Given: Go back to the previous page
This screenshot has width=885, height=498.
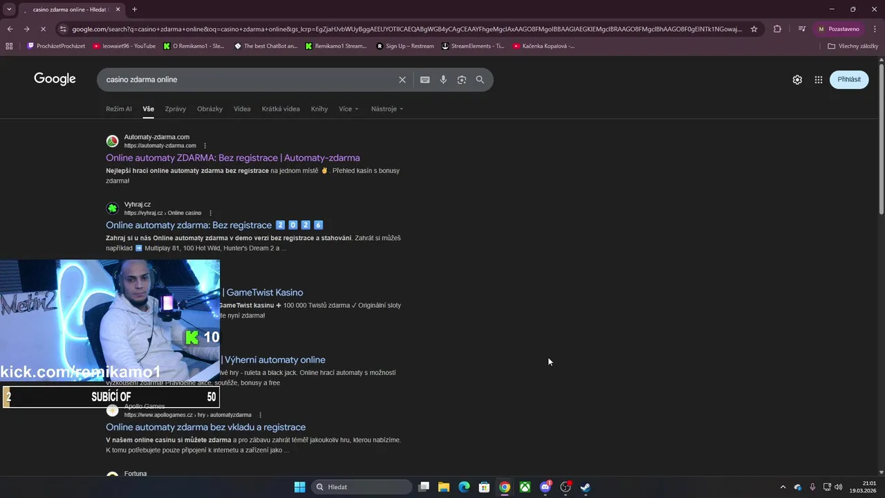Looking at the screenshot, I should (10, 29).
